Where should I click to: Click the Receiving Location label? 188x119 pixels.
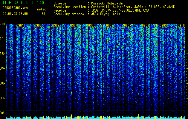coord(70,7)
